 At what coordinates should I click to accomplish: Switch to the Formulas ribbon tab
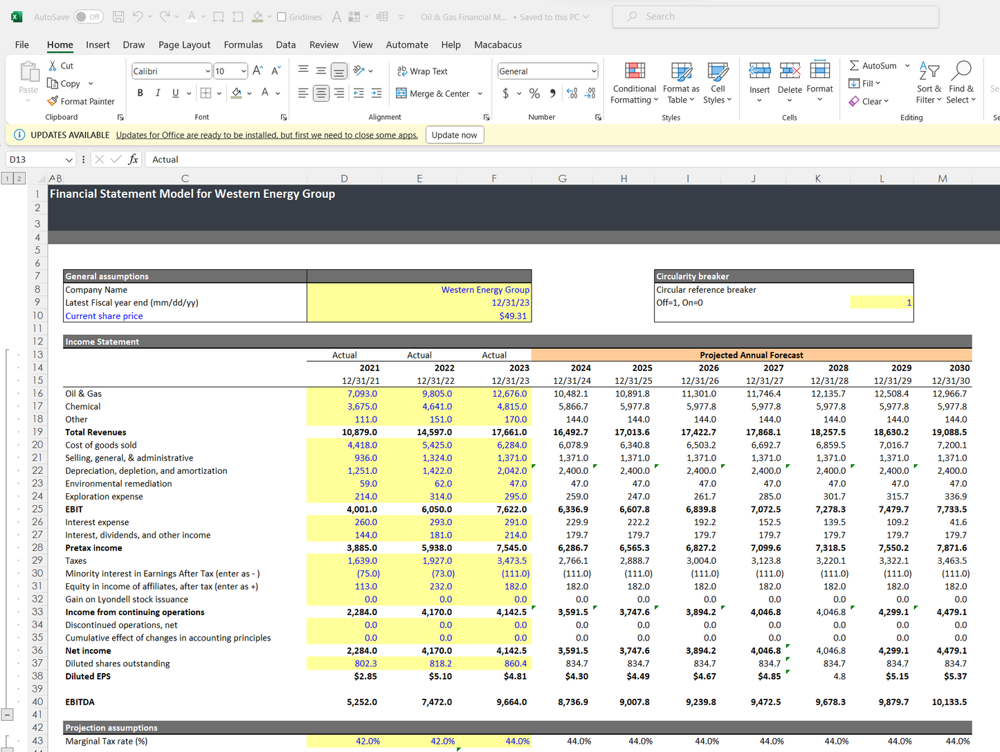coord(243,45)
